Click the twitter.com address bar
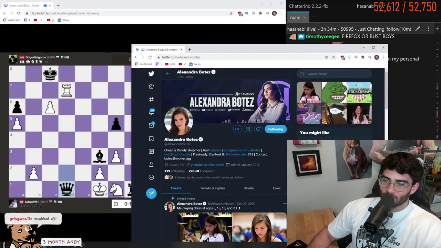The width and height of the screenshot is (441, 248). (x=241, y=57)
